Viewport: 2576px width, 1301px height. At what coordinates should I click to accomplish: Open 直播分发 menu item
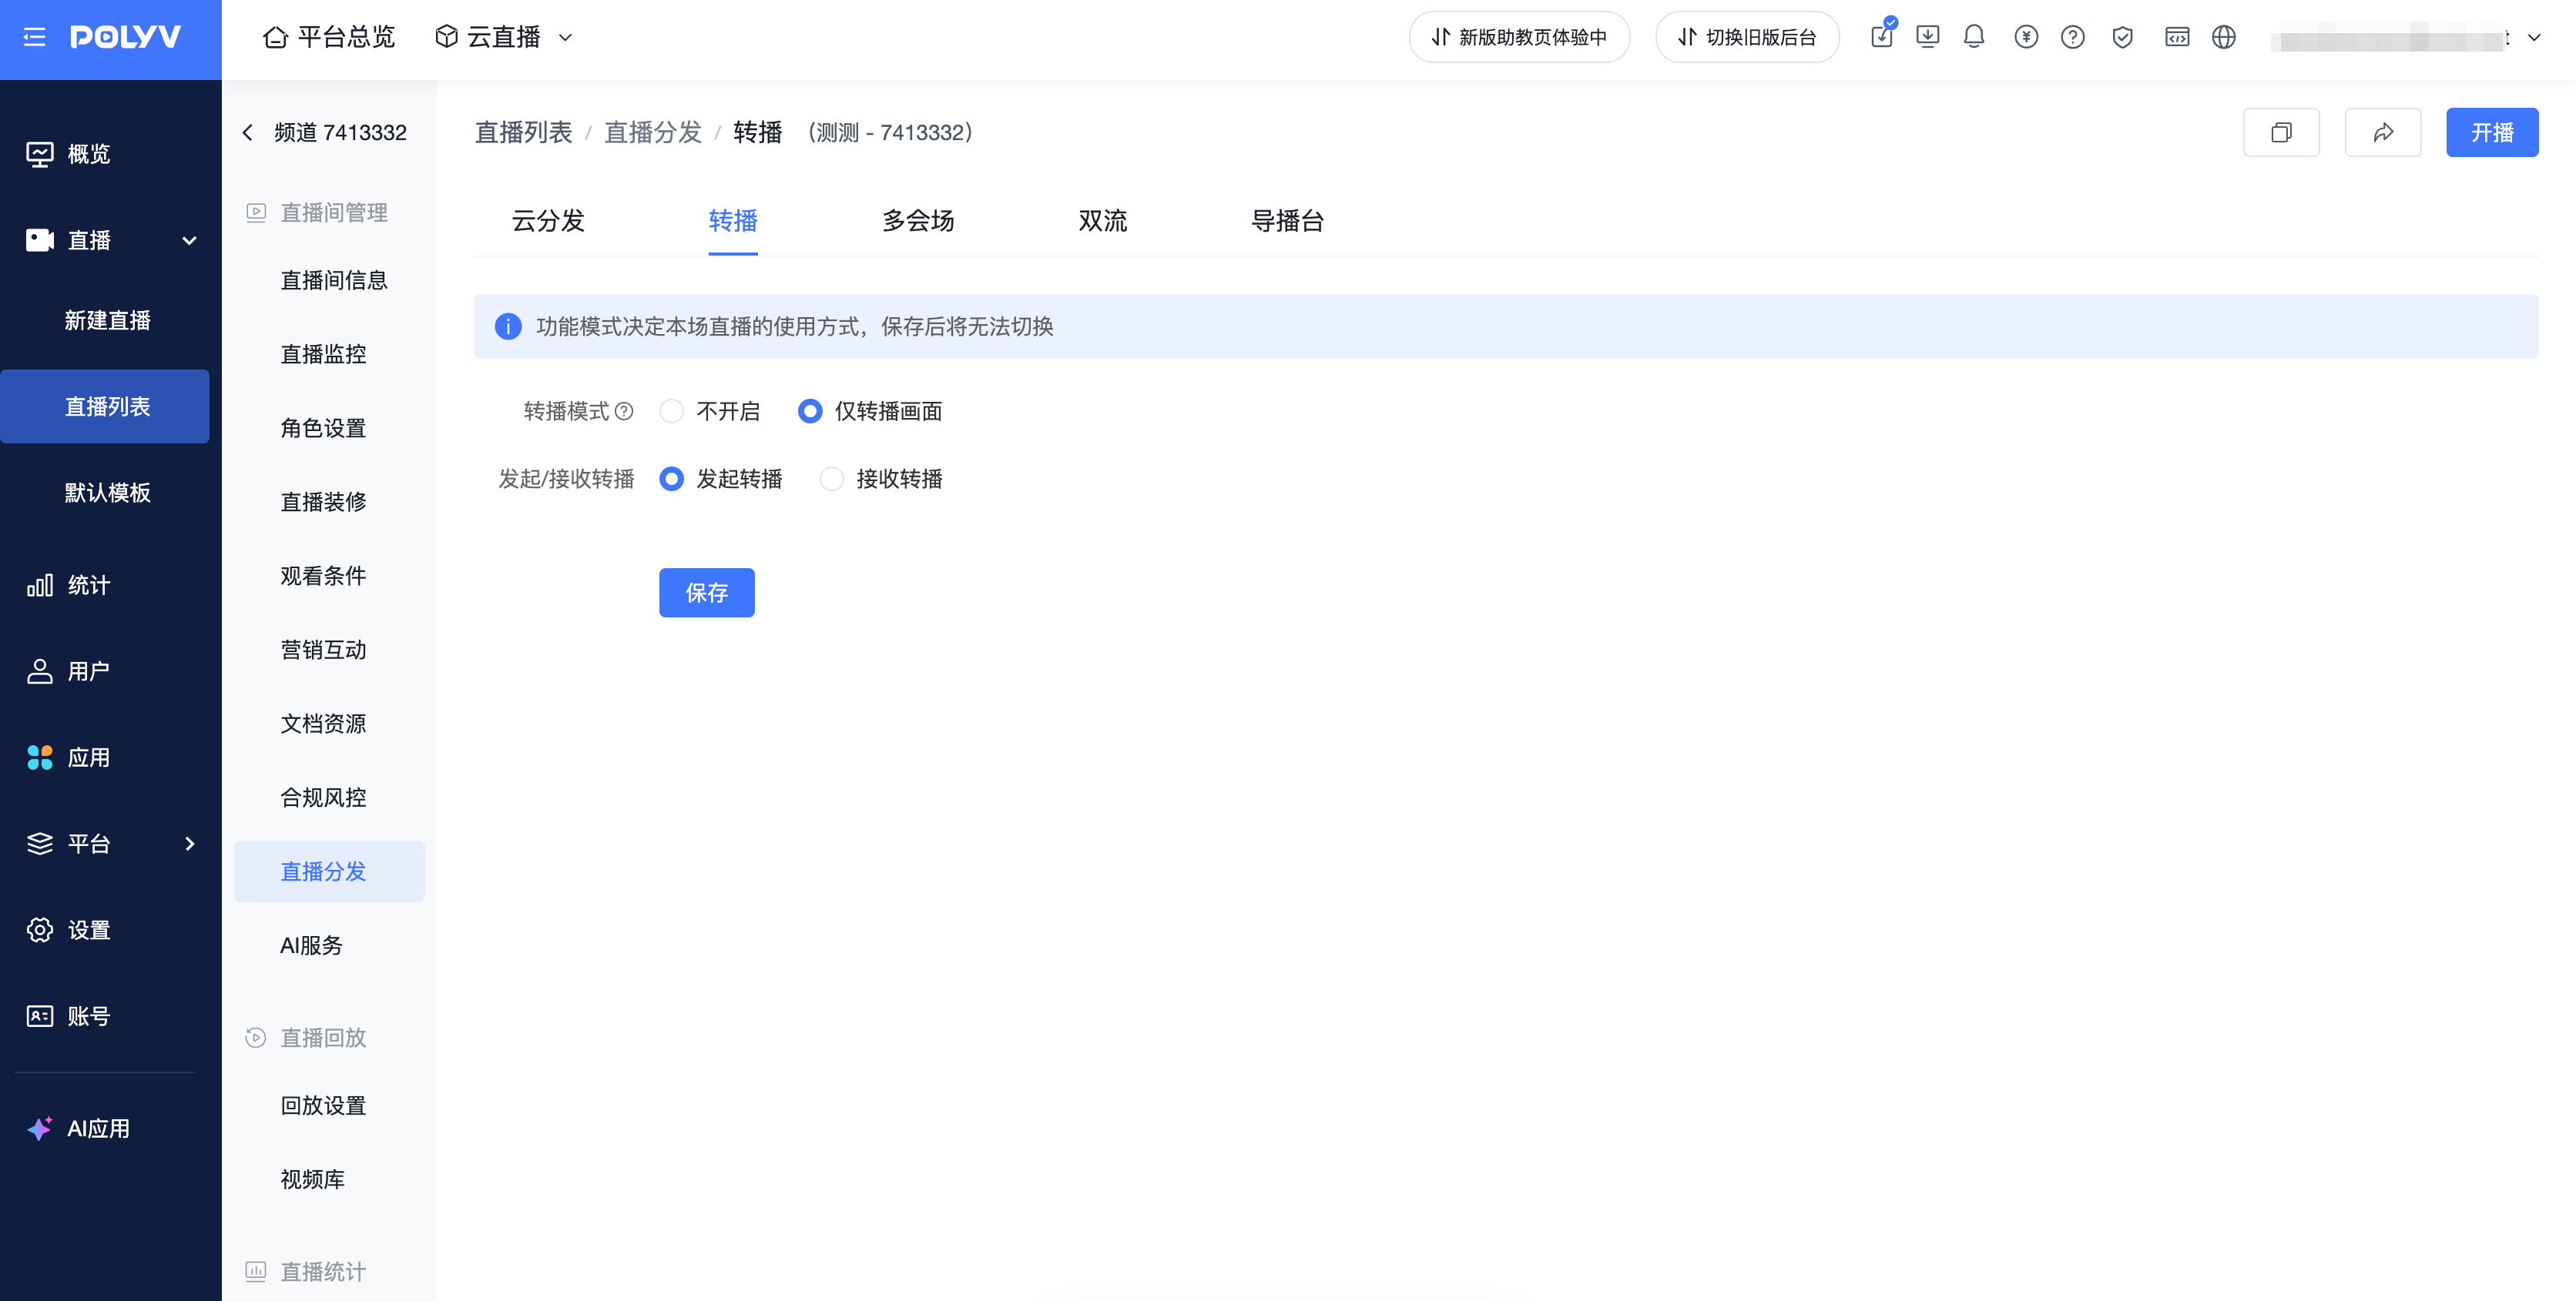[330, 871]
